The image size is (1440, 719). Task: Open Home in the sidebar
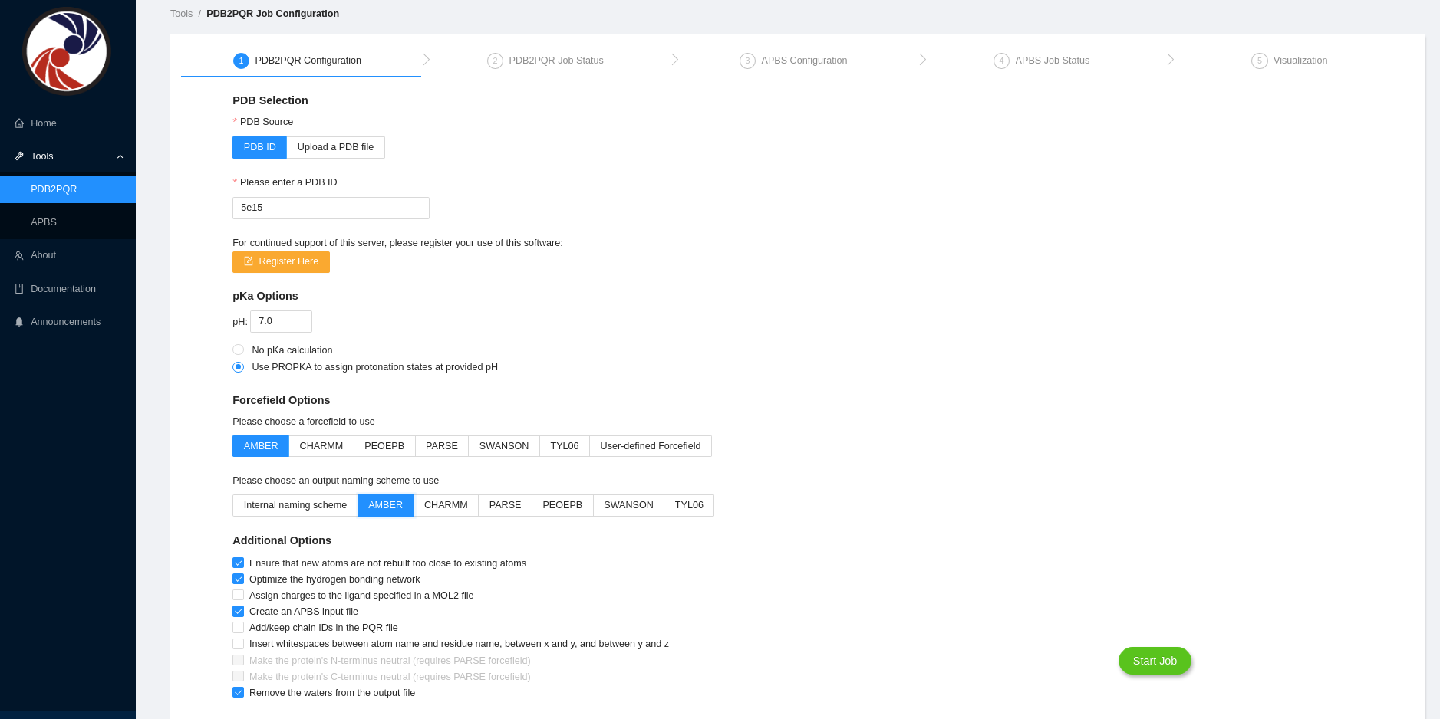[x=68, y=123]
